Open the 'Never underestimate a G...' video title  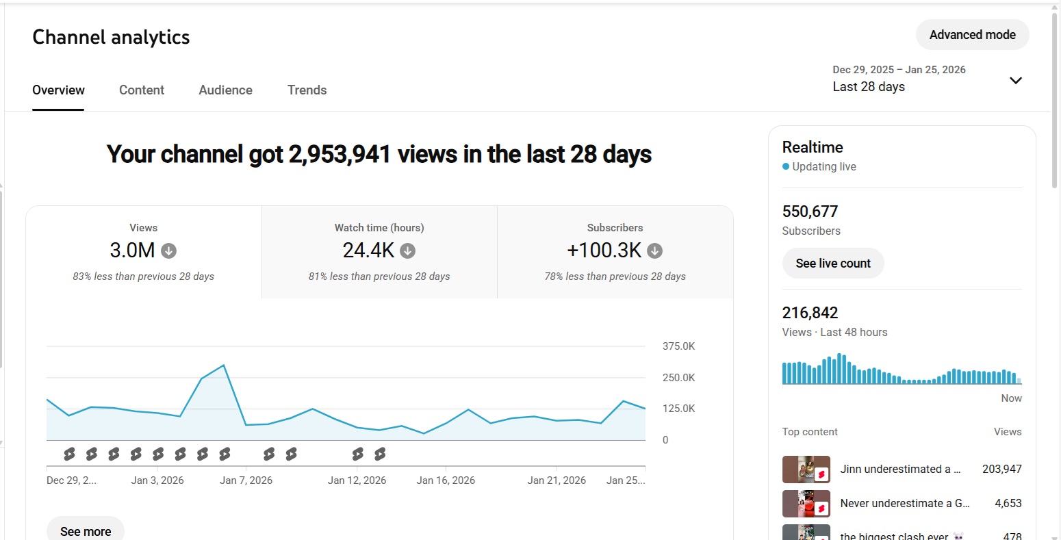click(x=904, y=504)
